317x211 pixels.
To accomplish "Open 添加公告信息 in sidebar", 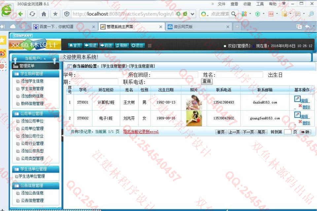I will 32,193.
